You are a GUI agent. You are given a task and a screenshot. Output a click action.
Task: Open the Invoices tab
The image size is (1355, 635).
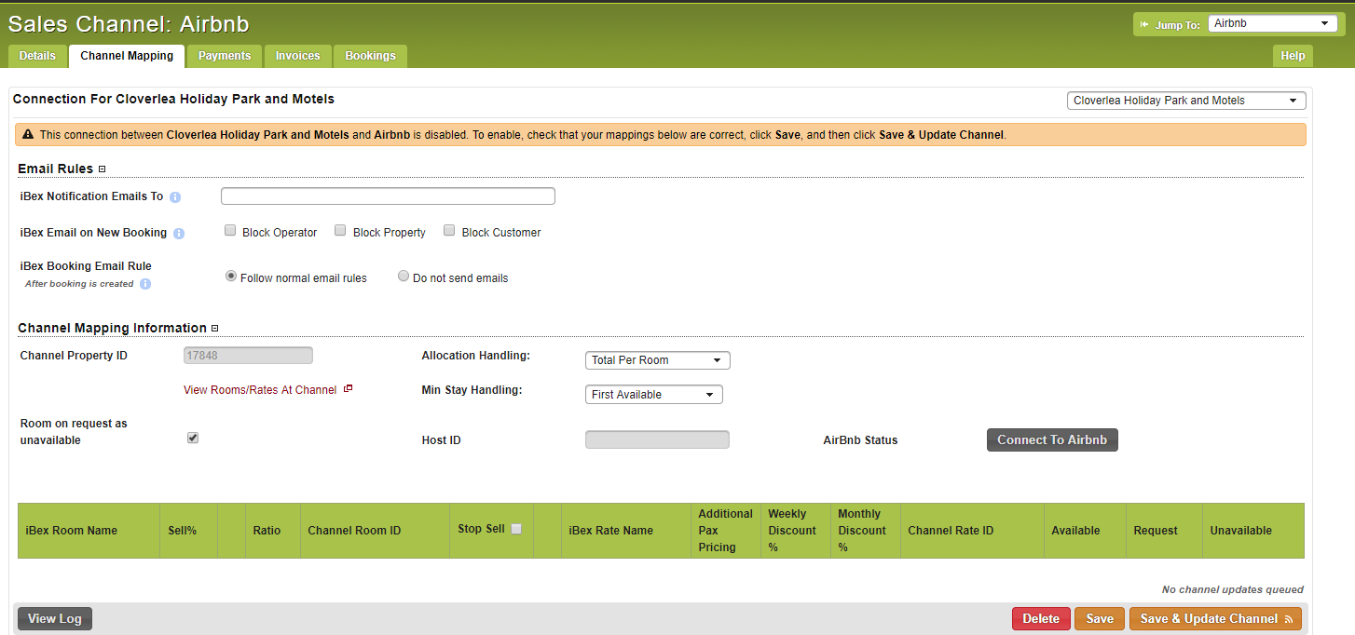coord(298,56)
